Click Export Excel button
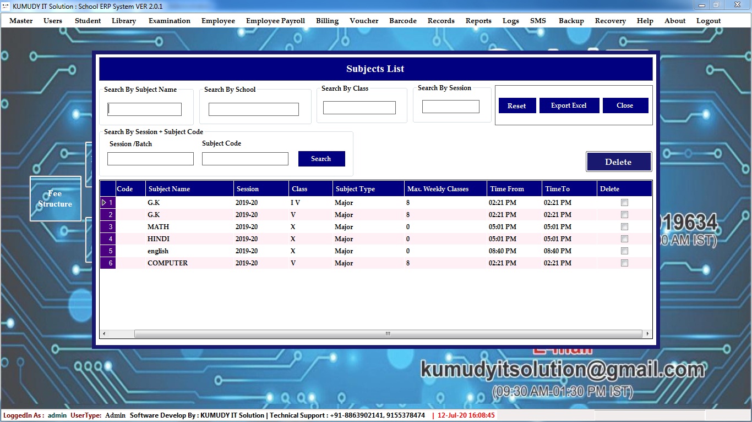 coord(569,105)
